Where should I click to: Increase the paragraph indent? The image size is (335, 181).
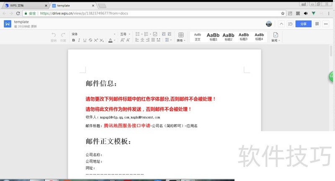(x=170, y=34)
